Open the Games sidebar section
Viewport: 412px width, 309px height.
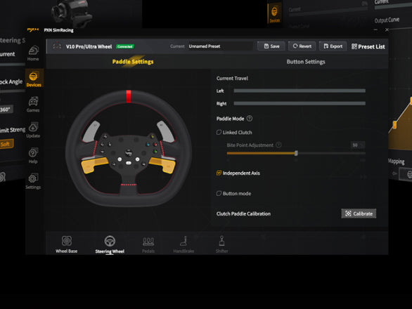pos(33,105)
